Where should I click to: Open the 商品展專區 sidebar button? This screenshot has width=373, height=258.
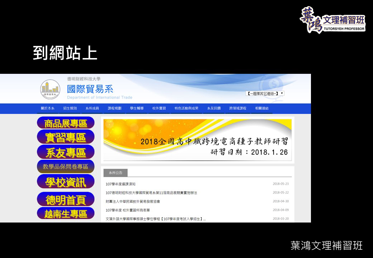(66, 123)
